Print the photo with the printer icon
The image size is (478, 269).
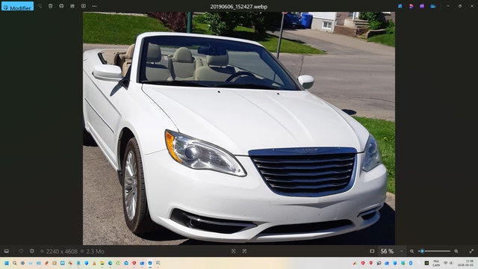[61, 6]
